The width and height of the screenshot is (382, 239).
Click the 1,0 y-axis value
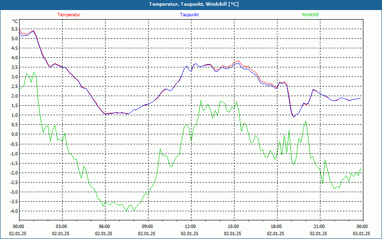pyautogui.click(x=15, y=115)
